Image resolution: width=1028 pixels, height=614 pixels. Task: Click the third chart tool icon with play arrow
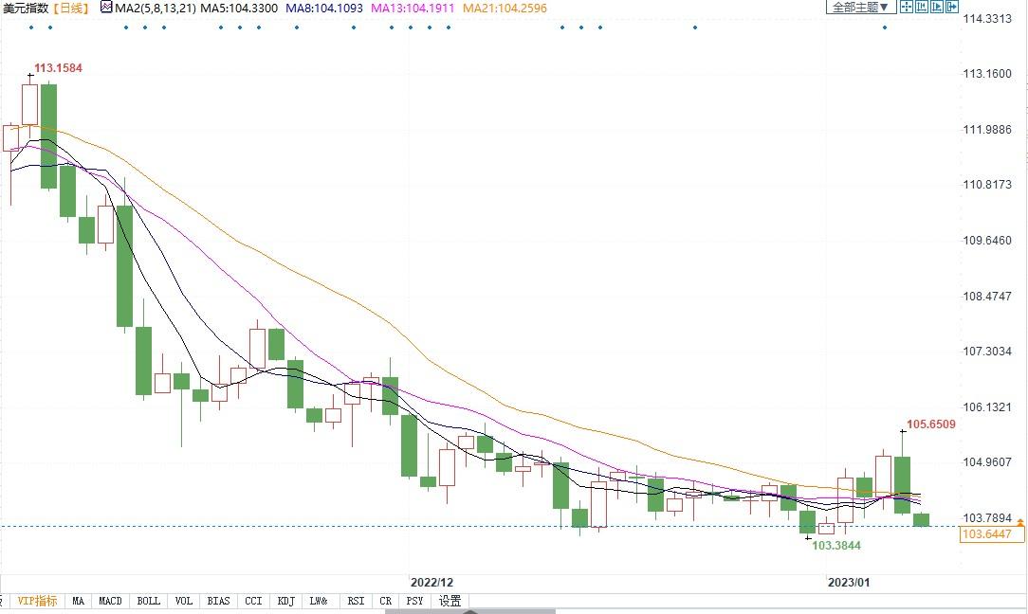937,7
